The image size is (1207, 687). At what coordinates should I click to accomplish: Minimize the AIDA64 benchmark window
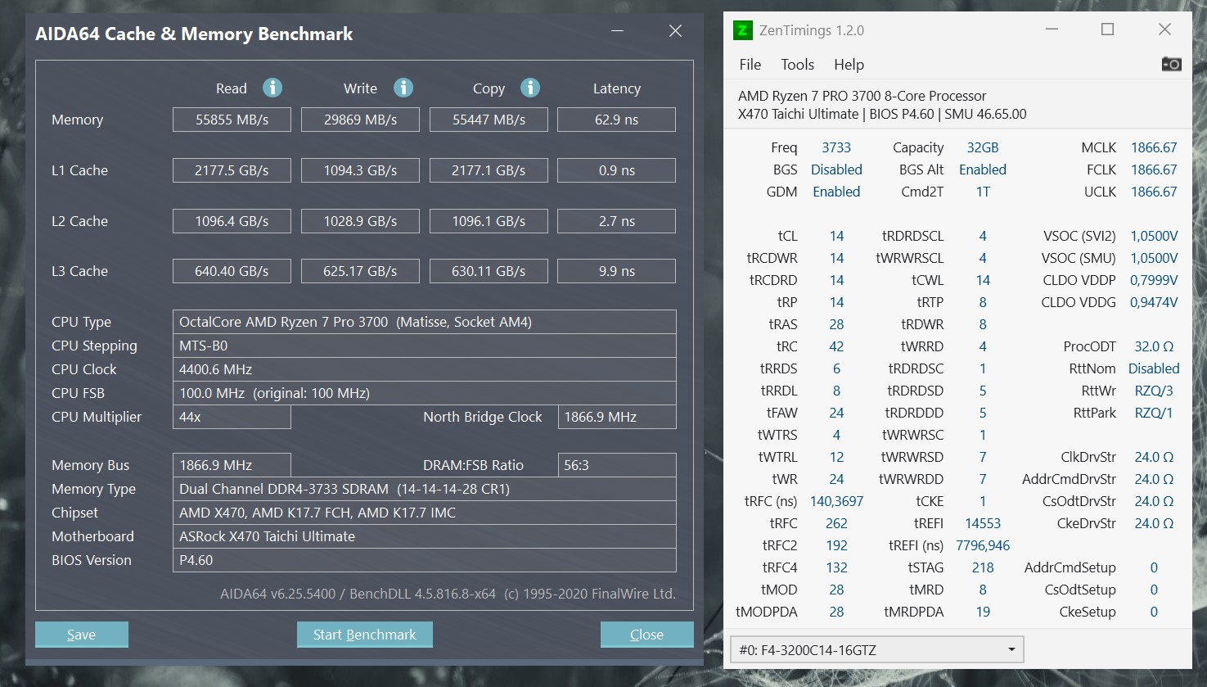(618, 31)
